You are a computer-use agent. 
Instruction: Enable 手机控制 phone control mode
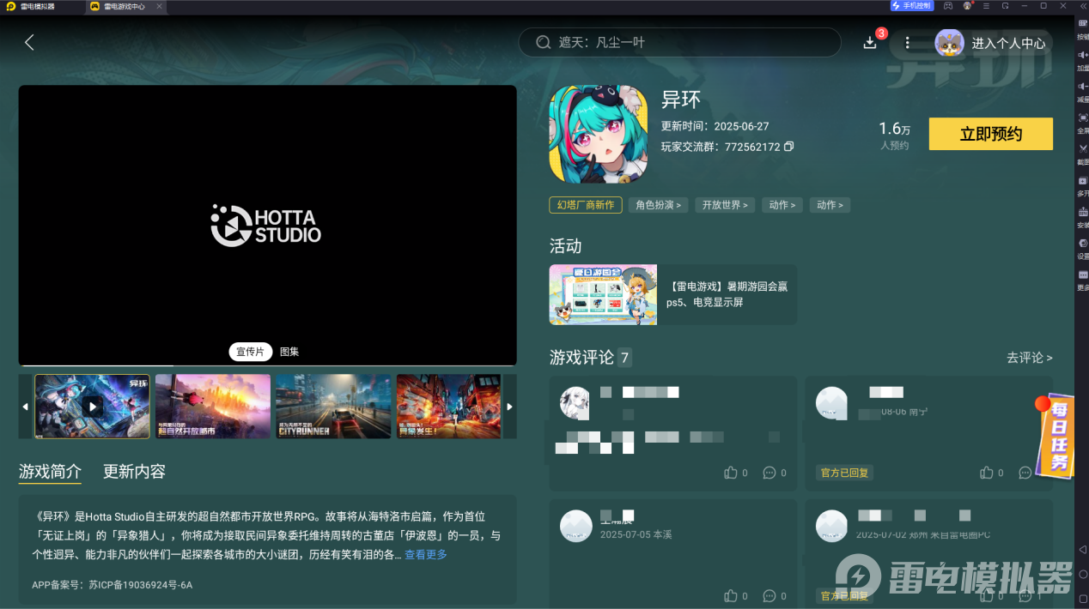click(910, 6)
